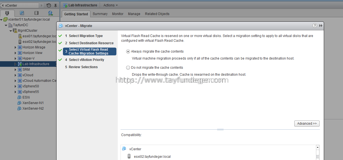The image size is (343, 160).
Task: Expand the vCloud Automation Center node
Action: click(16, 81)
